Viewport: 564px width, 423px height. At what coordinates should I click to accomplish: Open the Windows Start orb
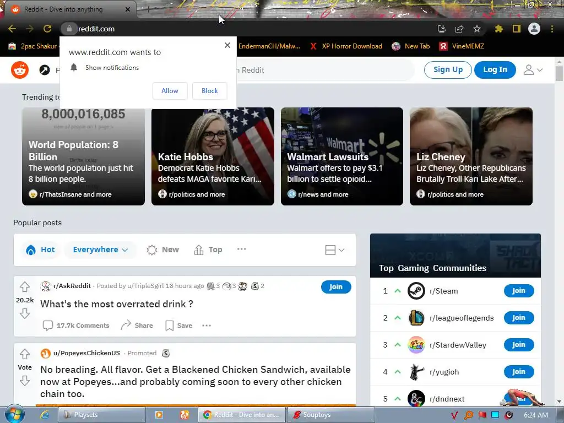pyautogui.click(x=15, y=414)
